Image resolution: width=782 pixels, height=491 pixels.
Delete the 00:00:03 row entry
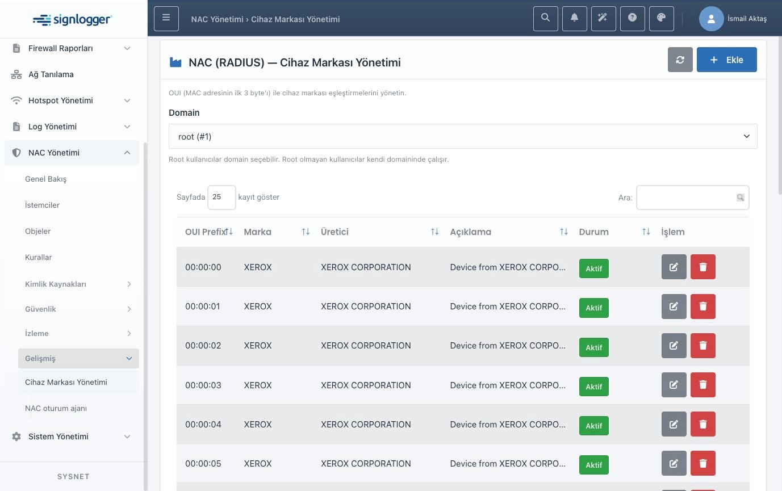[x=703, y=385]
